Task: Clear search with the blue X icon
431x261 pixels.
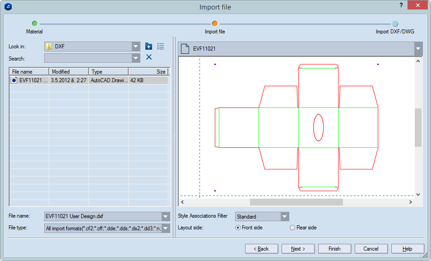Action: 149,57
